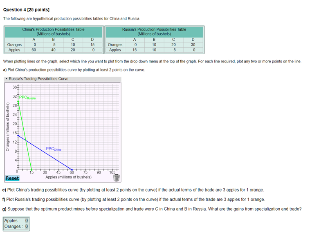Click the PPC Russia line label
312x238 pixels.
(27, 97)
